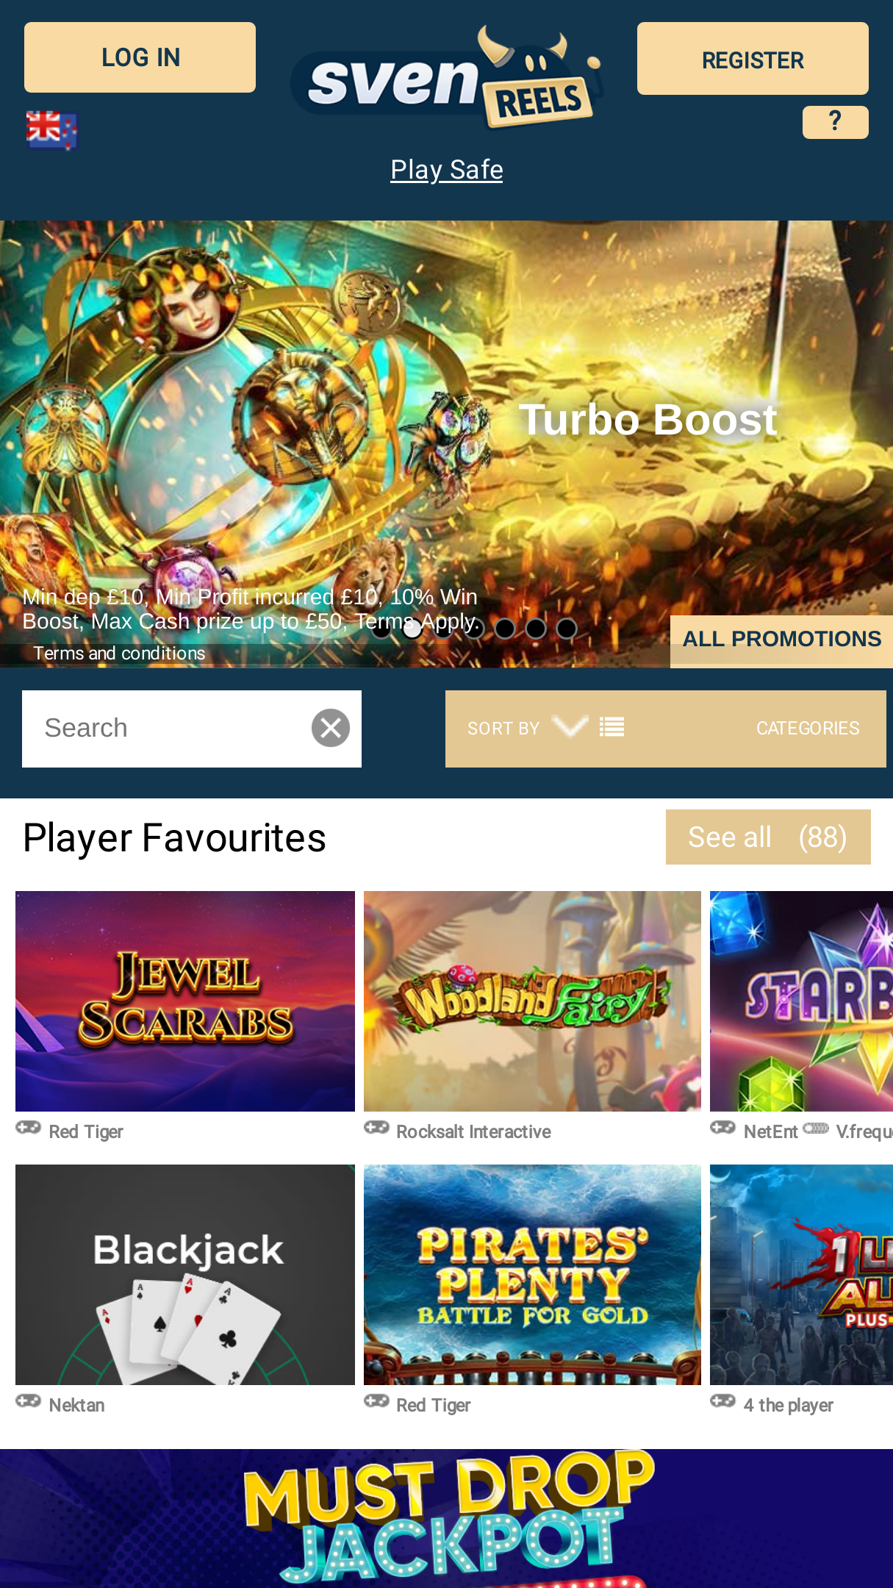Screen dimensions: 893x1588
Task: Switch to list view icon
Action: pos(612,728)
